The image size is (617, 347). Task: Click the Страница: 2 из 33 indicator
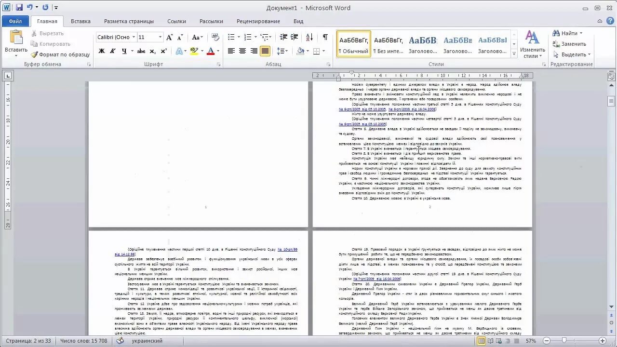28,341
